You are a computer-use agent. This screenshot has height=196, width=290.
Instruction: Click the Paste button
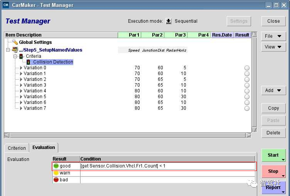(x=273, y=121)
